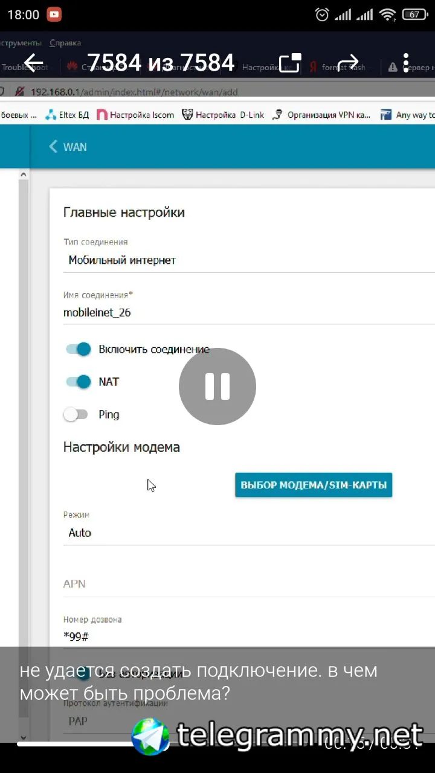Click the sidebar scroll-up arrow

(x=24, y=175)
